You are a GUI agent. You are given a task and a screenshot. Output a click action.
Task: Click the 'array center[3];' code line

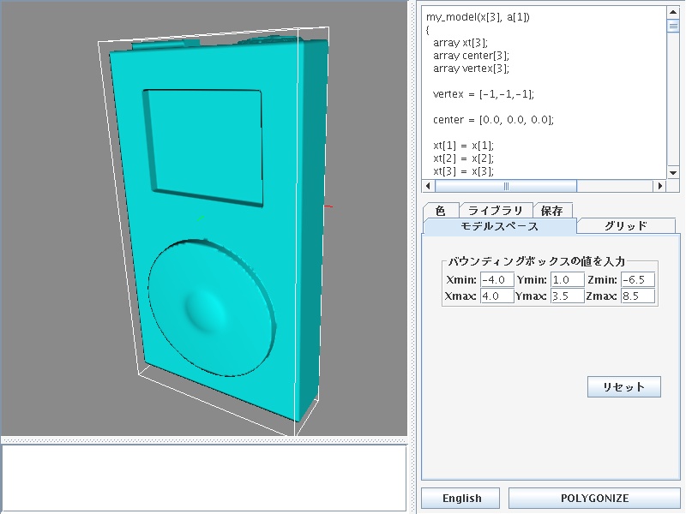pyautogui.click(x=471, y=56)
